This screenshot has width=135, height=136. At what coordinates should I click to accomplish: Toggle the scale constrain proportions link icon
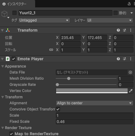tap(51, 50)
